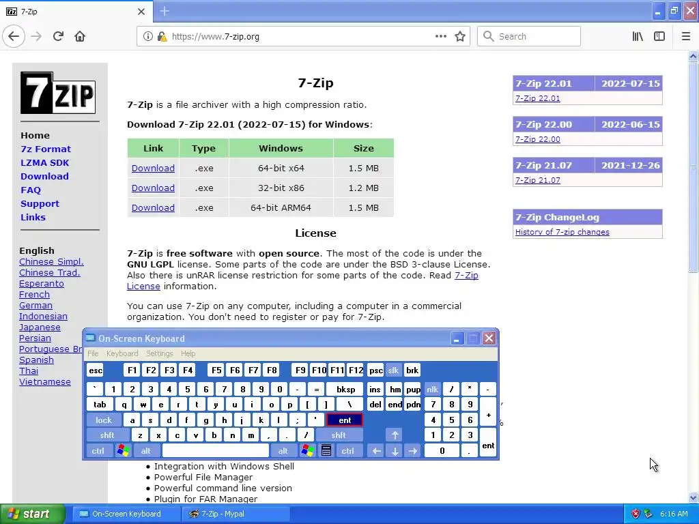Open a new tab with plus button
Screen dimensions: 699x524
(165, 11)
